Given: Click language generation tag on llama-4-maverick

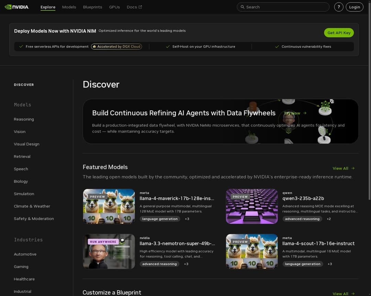Looking at the screenshot, I should click(x=160, y=219).
